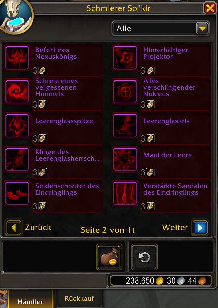Screen dimensions: 218x308
Task: Open the Alle filter combo box
Action: tap(160, 29)
